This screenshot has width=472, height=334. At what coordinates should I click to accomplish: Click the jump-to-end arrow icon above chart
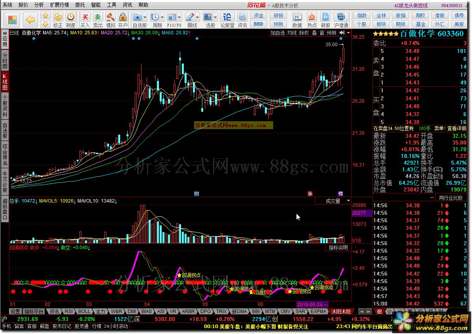pos(342,33)
